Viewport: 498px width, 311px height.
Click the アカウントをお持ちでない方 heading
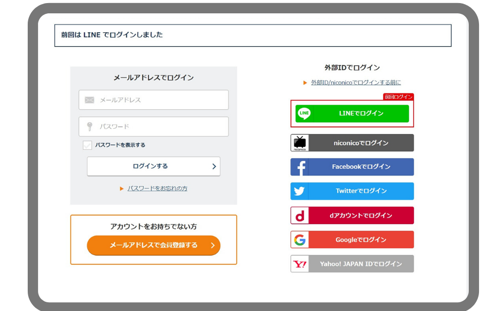[x=154, y=227]
